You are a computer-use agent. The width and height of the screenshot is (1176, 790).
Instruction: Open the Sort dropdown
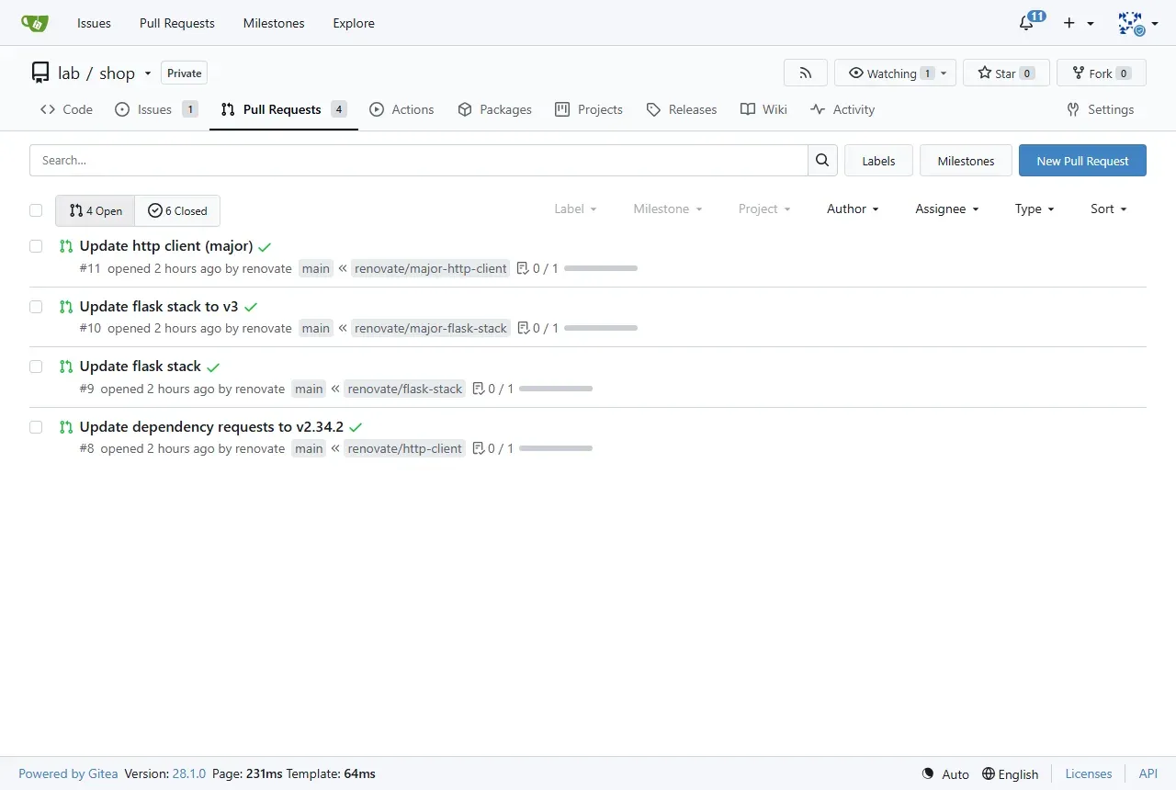point(1108,209)
